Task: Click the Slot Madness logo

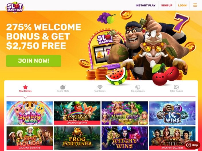Action: (15, 7)
